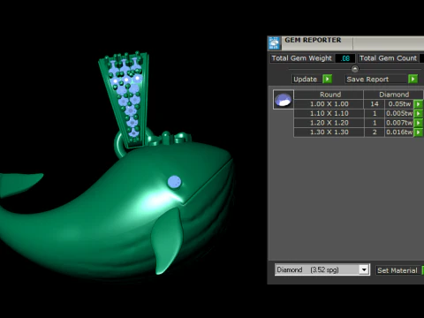
Task: Open the Diamond (3.52 spg) material dropdown
Action: [364, 269]
